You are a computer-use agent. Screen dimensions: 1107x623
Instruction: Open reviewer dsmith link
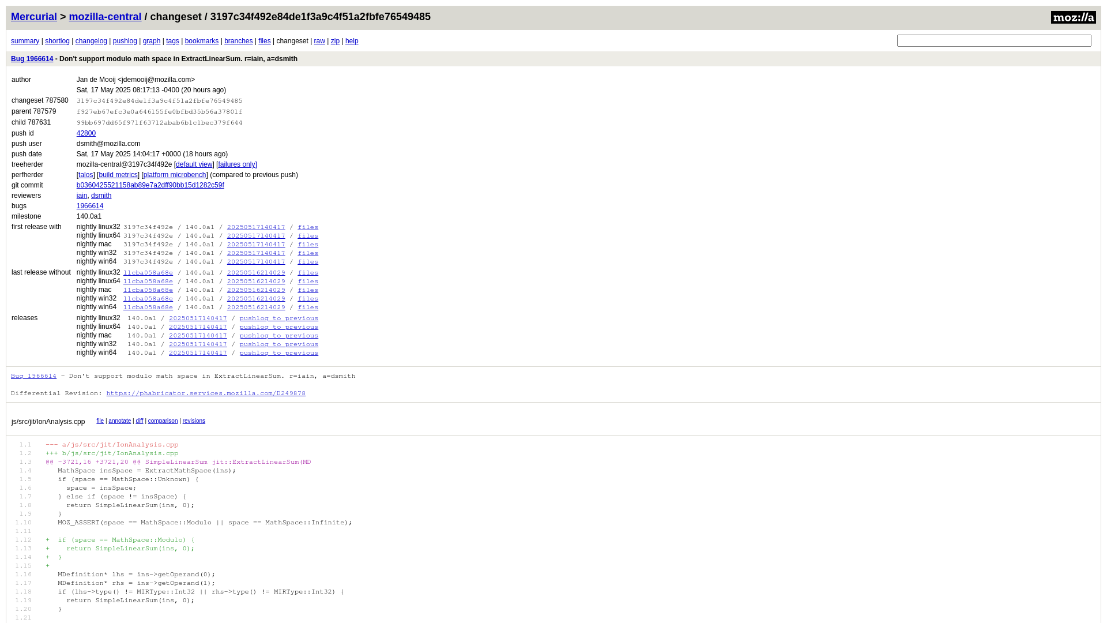tap(101, 196)
